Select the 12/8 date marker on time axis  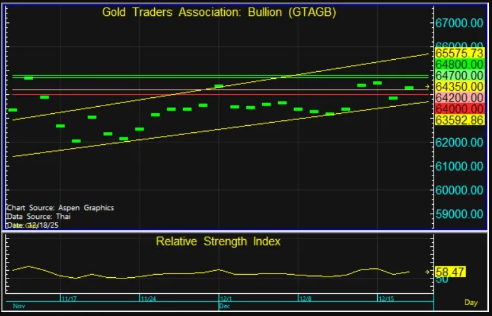click(x=305, y=298)
